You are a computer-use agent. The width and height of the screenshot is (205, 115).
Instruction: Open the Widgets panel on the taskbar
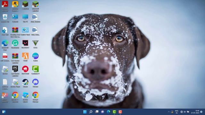4,112
